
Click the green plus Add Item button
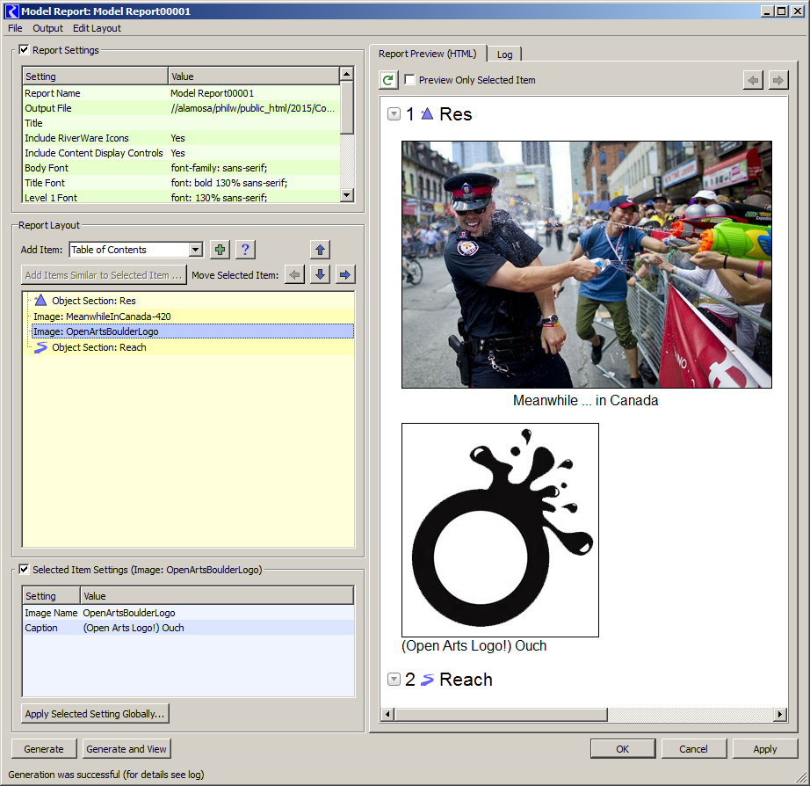[220, 250]
